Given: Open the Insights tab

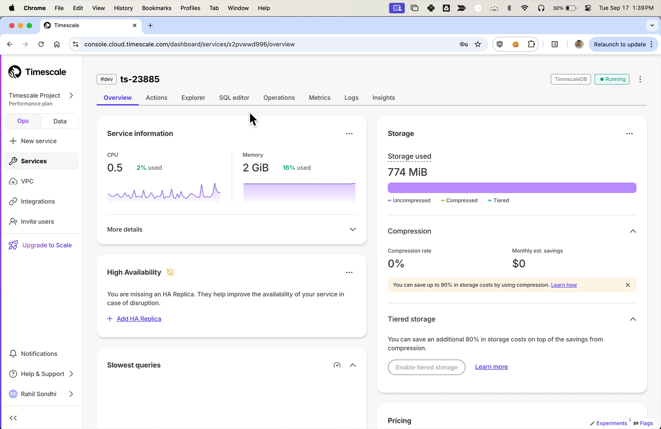Looking at the screenshot, I should click(383, 98).
